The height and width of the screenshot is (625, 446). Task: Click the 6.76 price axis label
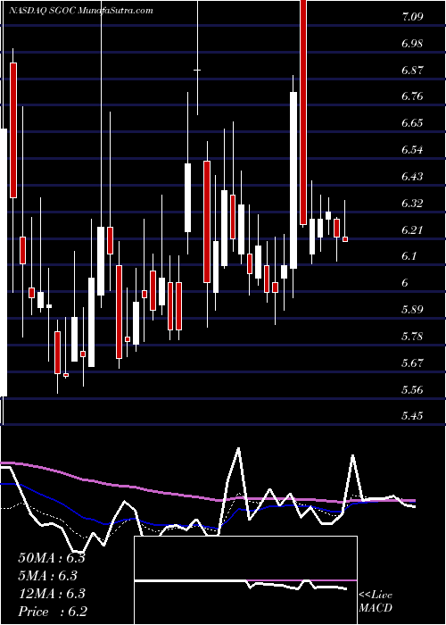pos(412,96)
